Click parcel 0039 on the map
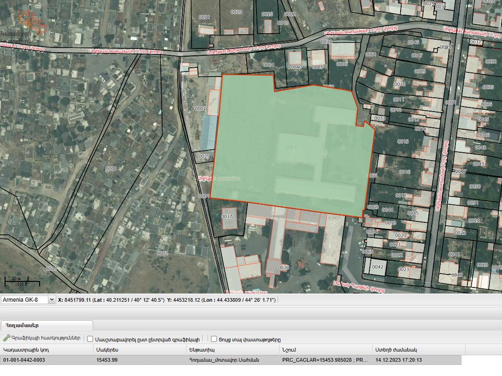 point(204,156)
